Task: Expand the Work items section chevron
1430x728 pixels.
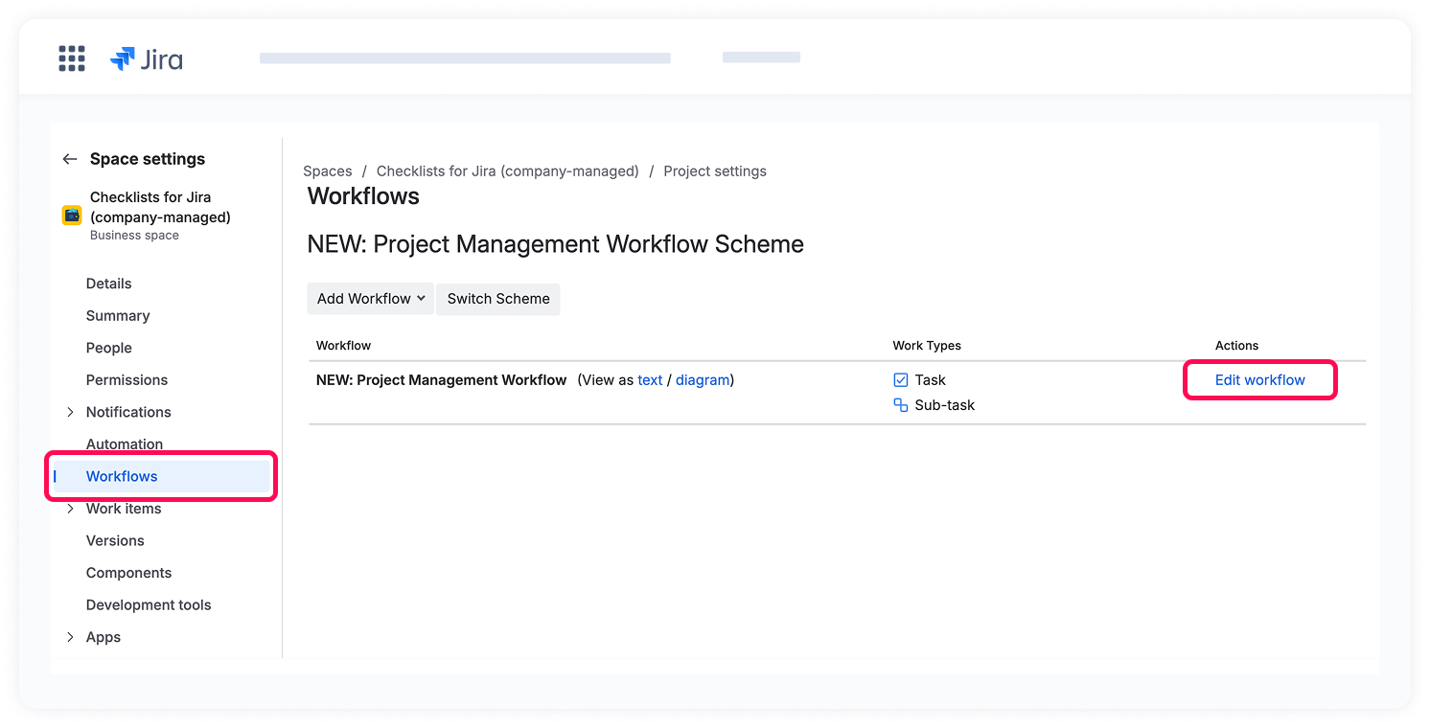Action: [x=70, y=509]
